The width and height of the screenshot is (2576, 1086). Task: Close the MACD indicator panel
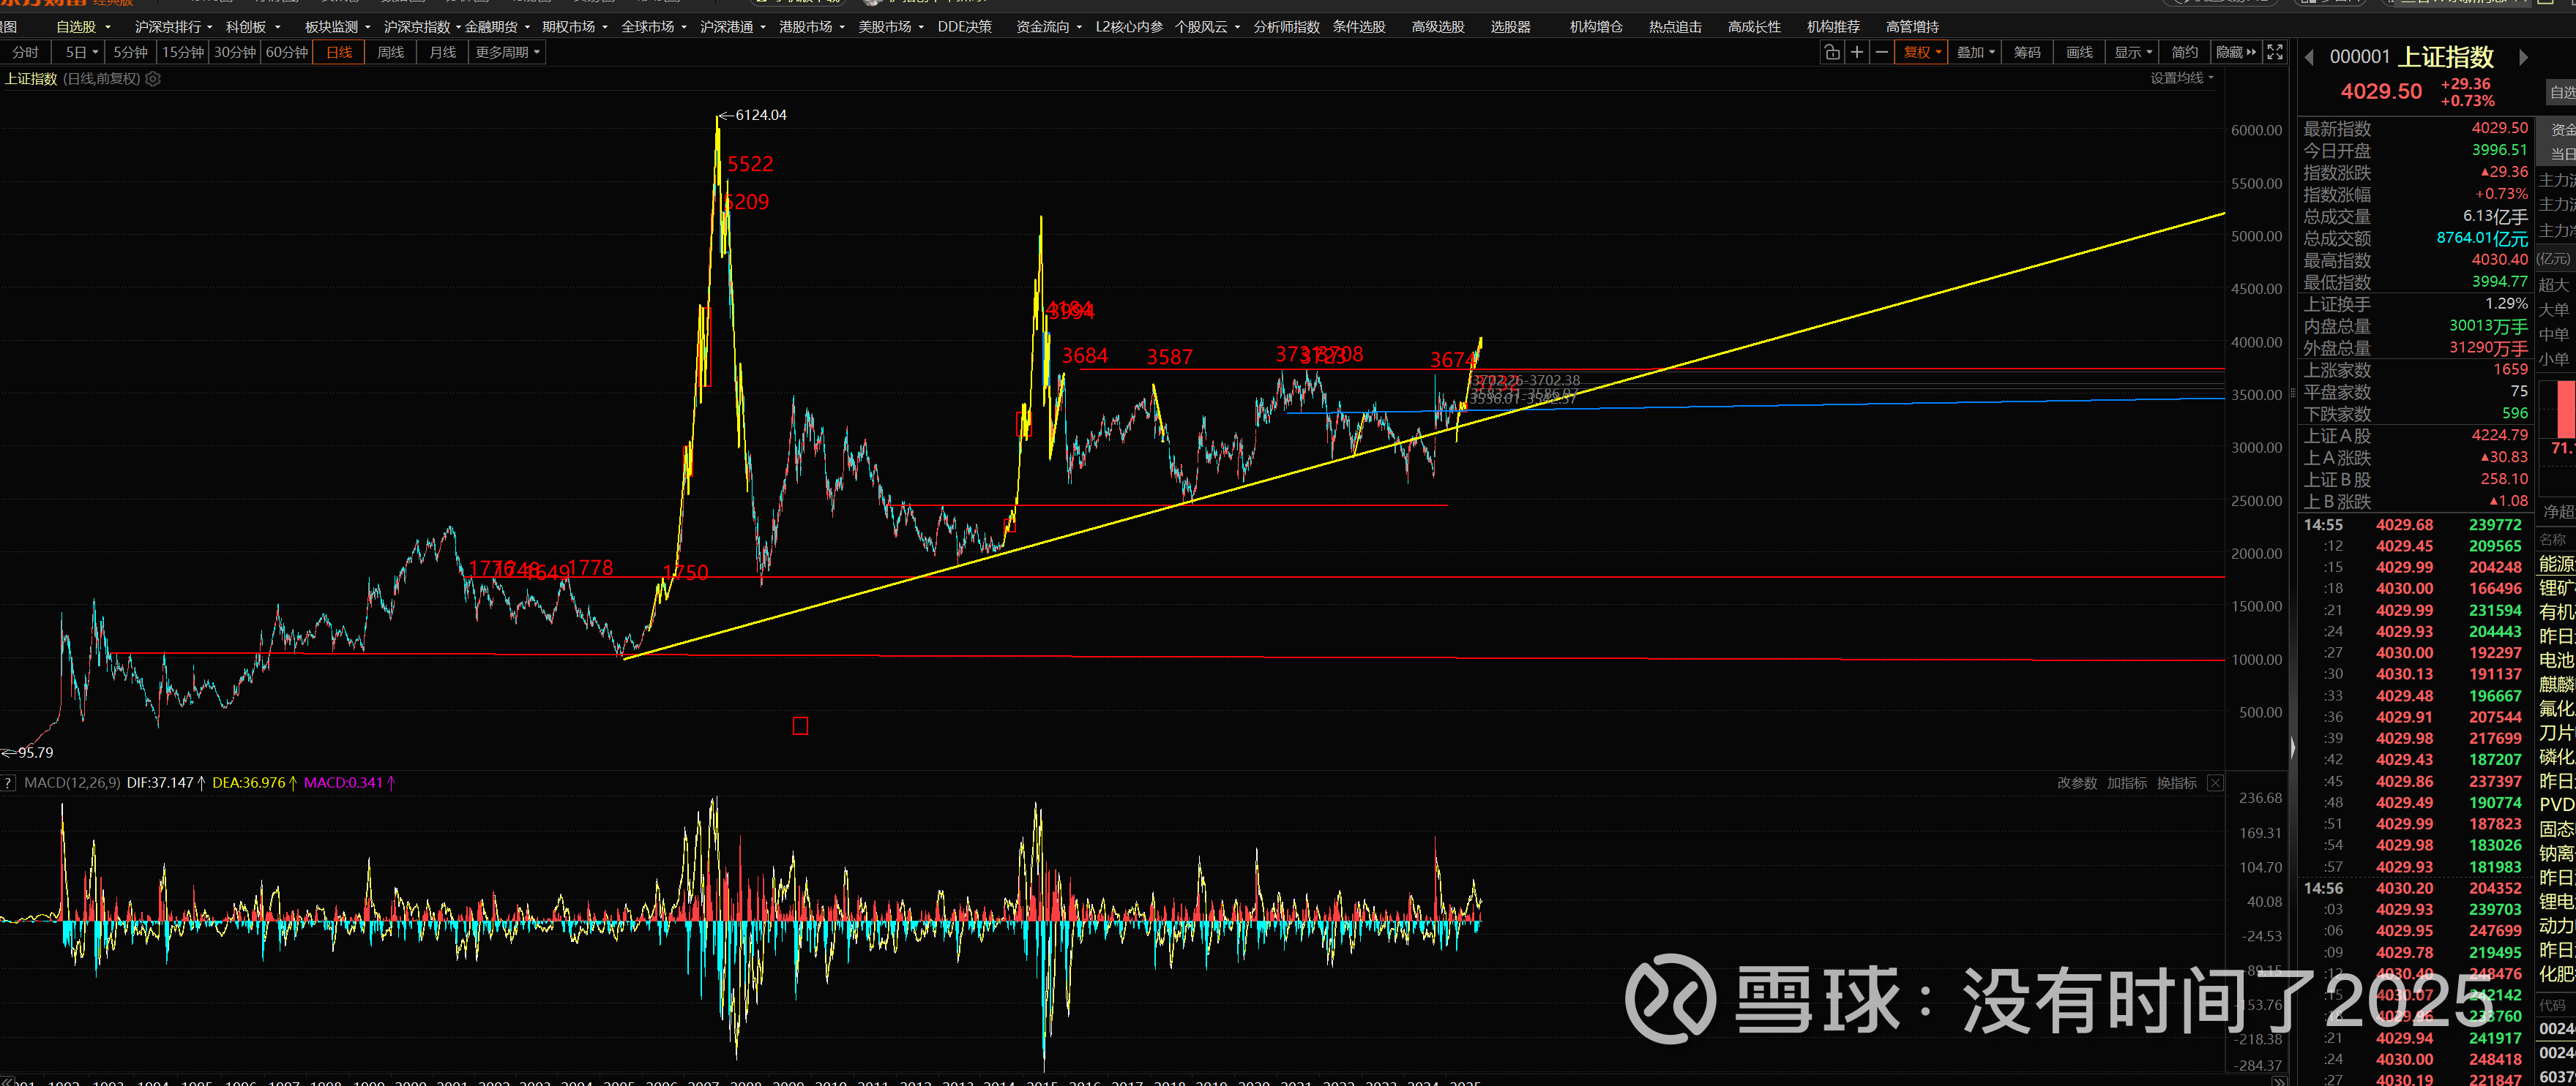click(2215, 783)
